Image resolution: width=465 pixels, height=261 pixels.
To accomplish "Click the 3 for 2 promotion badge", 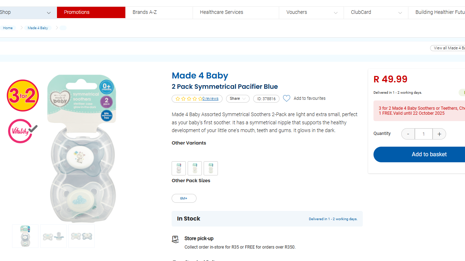I will point(23,96).
